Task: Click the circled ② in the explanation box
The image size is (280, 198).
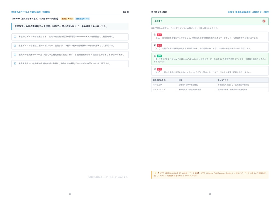Action: [155, 45]
